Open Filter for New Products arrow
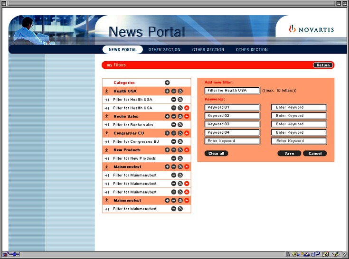 [x=107, y=158]
